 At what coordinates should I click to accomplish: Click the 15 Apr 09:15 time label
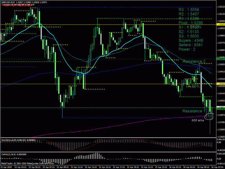(63, 167)
